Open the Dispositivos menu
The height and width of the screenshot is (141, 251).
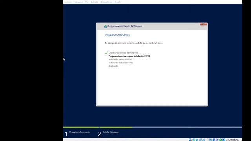(106, 2)
